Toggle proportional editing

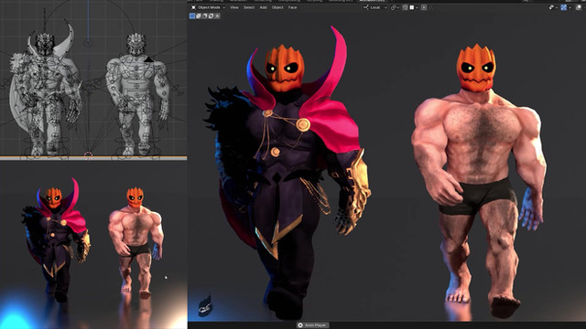pos(424,7)
